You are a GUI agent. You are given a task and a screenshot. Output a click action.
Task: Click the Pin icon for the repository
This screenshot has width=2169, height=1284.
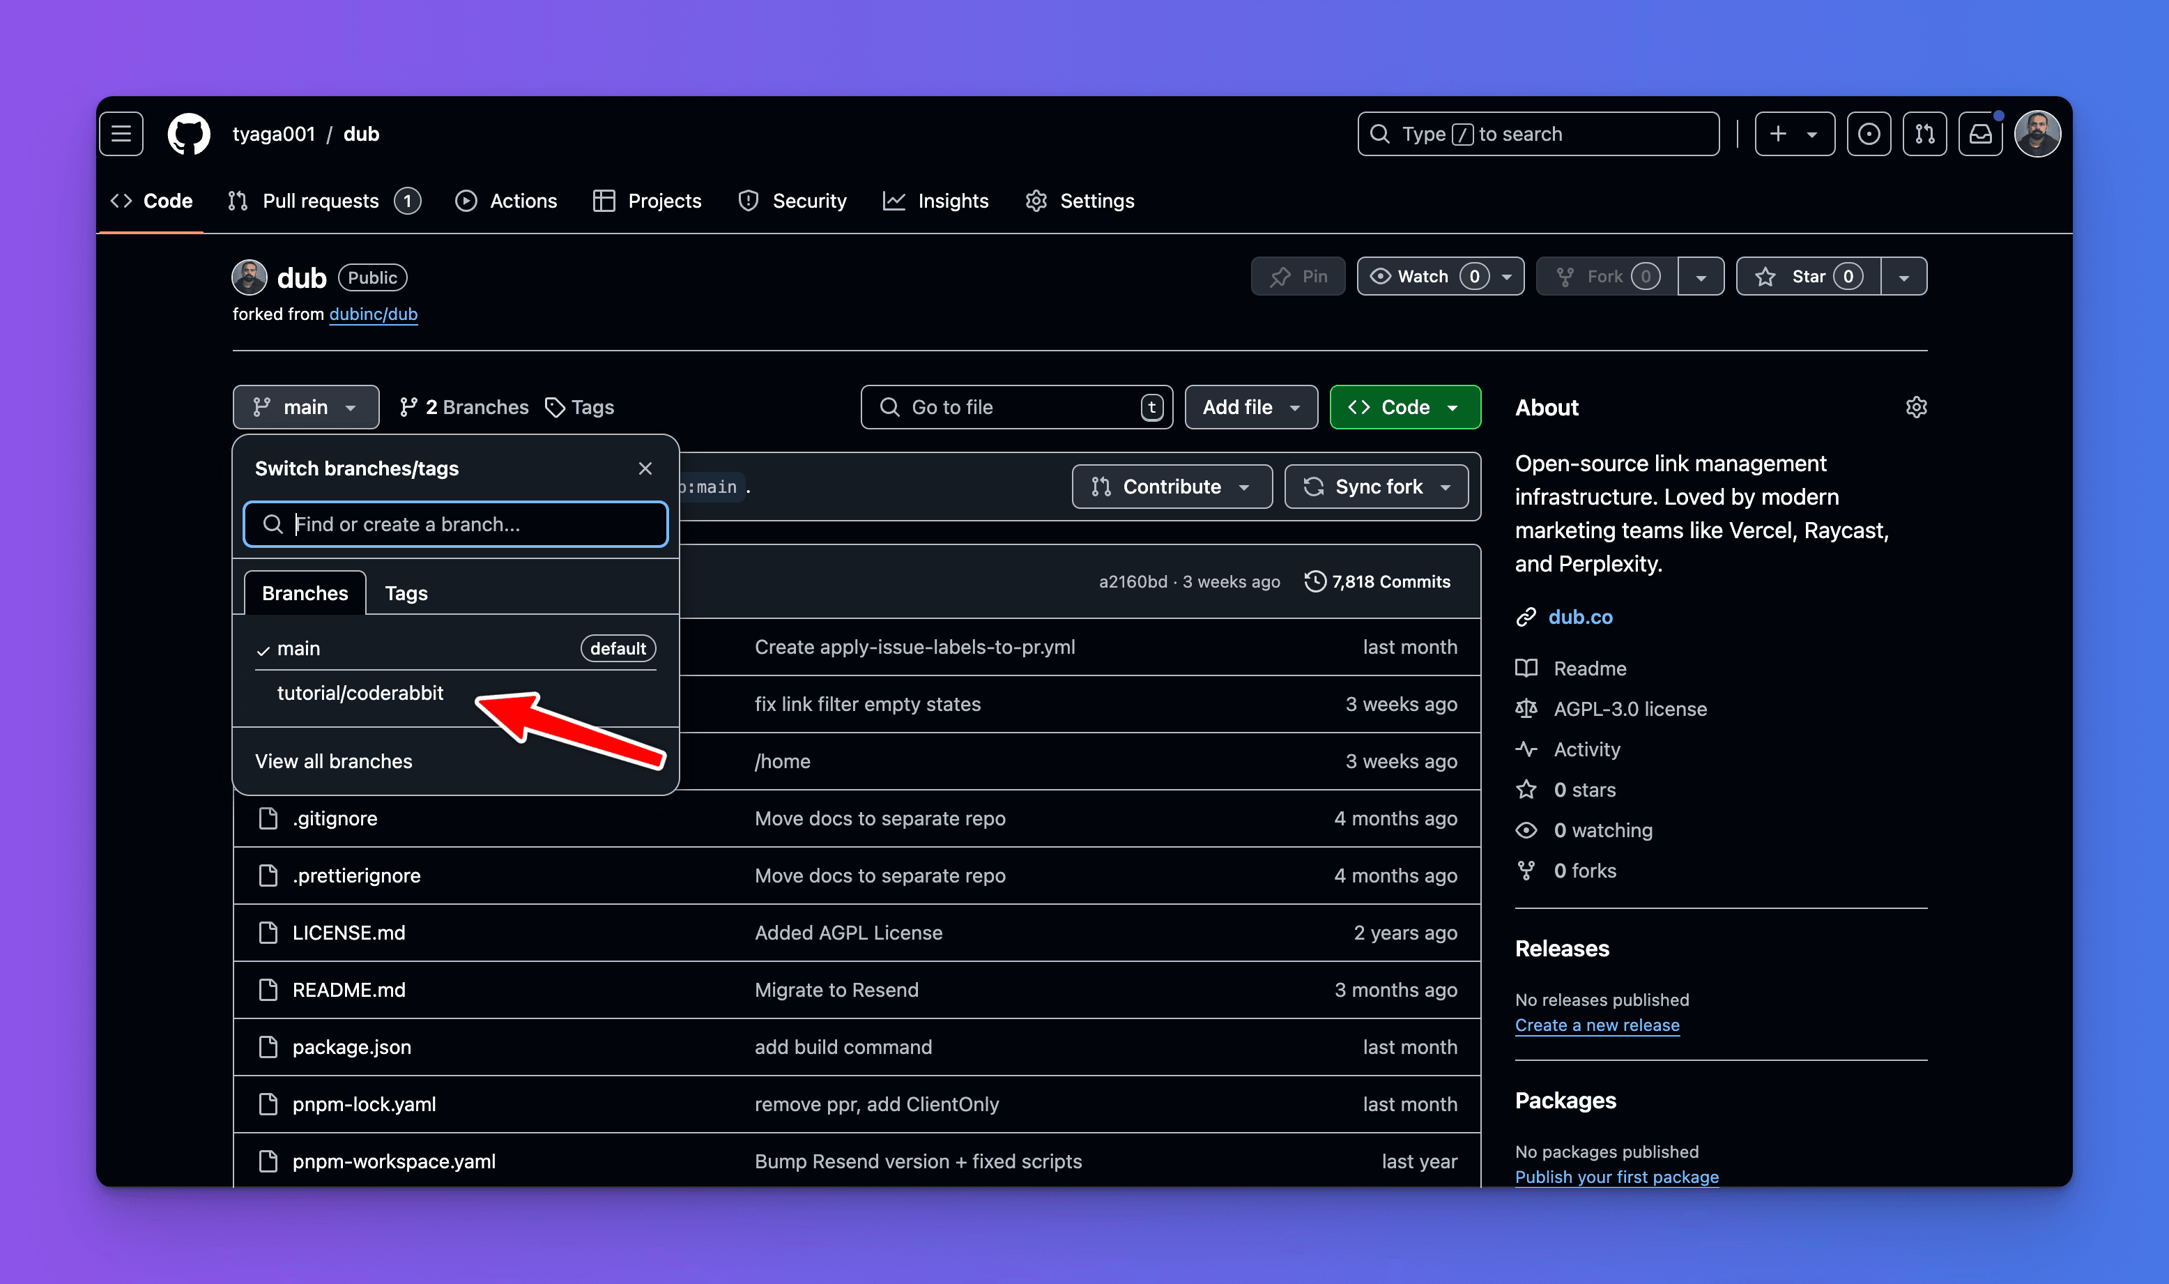point(1297,276)
